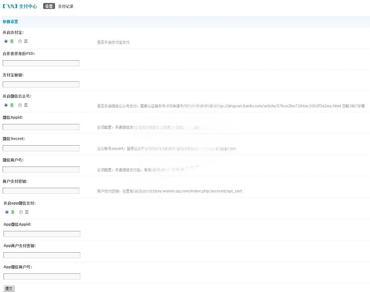The height and width of the screenshot is (293, 370).
Task: Click the 合作伙伴身份PID input field
Action: (41, 63)
